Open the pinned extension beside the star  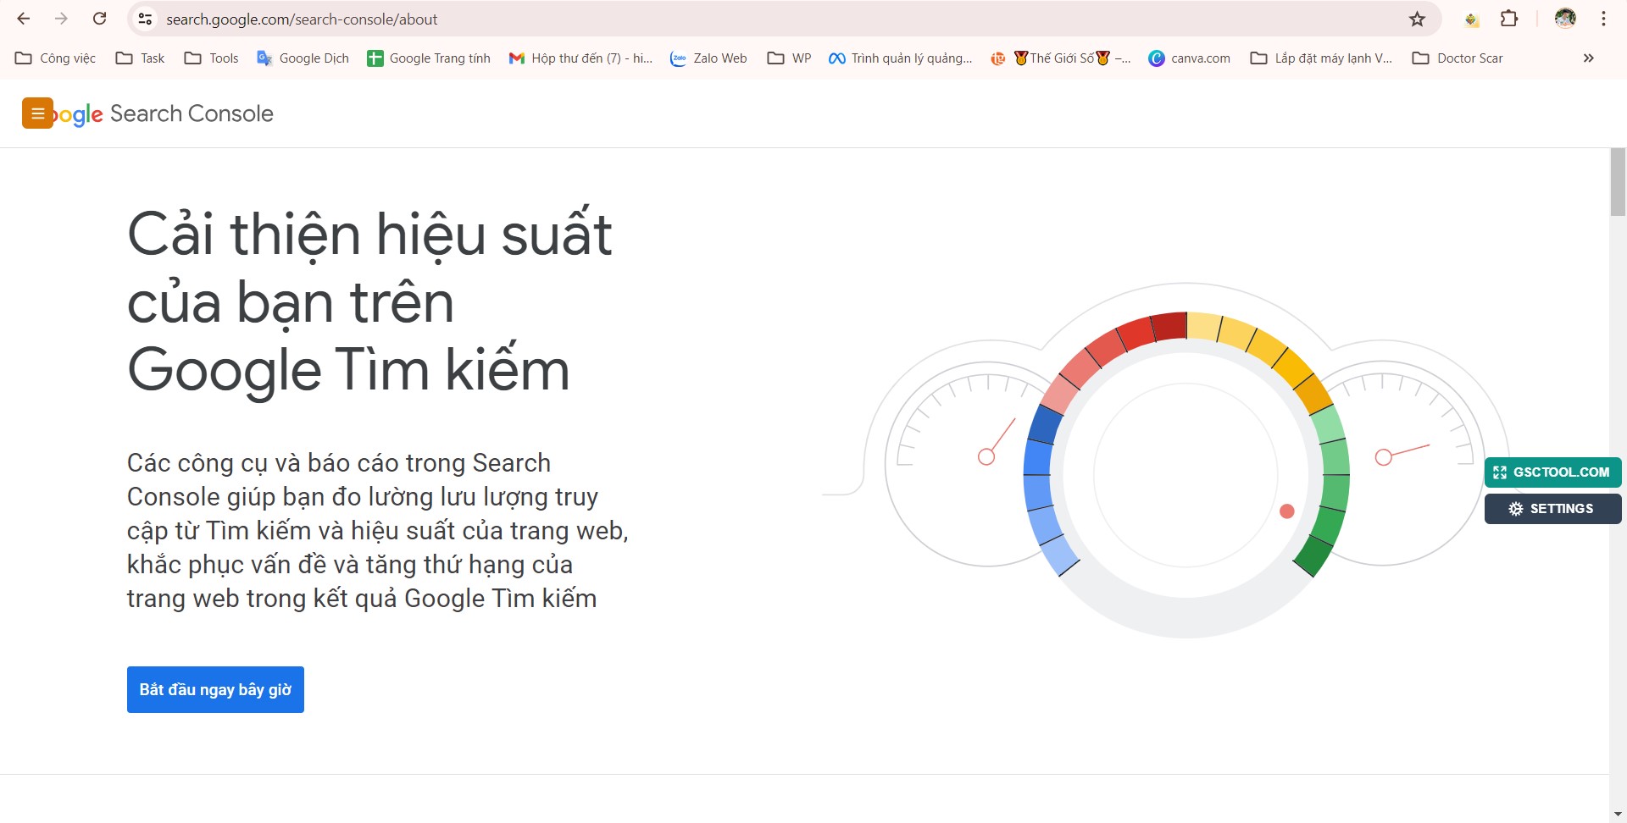1472,19
